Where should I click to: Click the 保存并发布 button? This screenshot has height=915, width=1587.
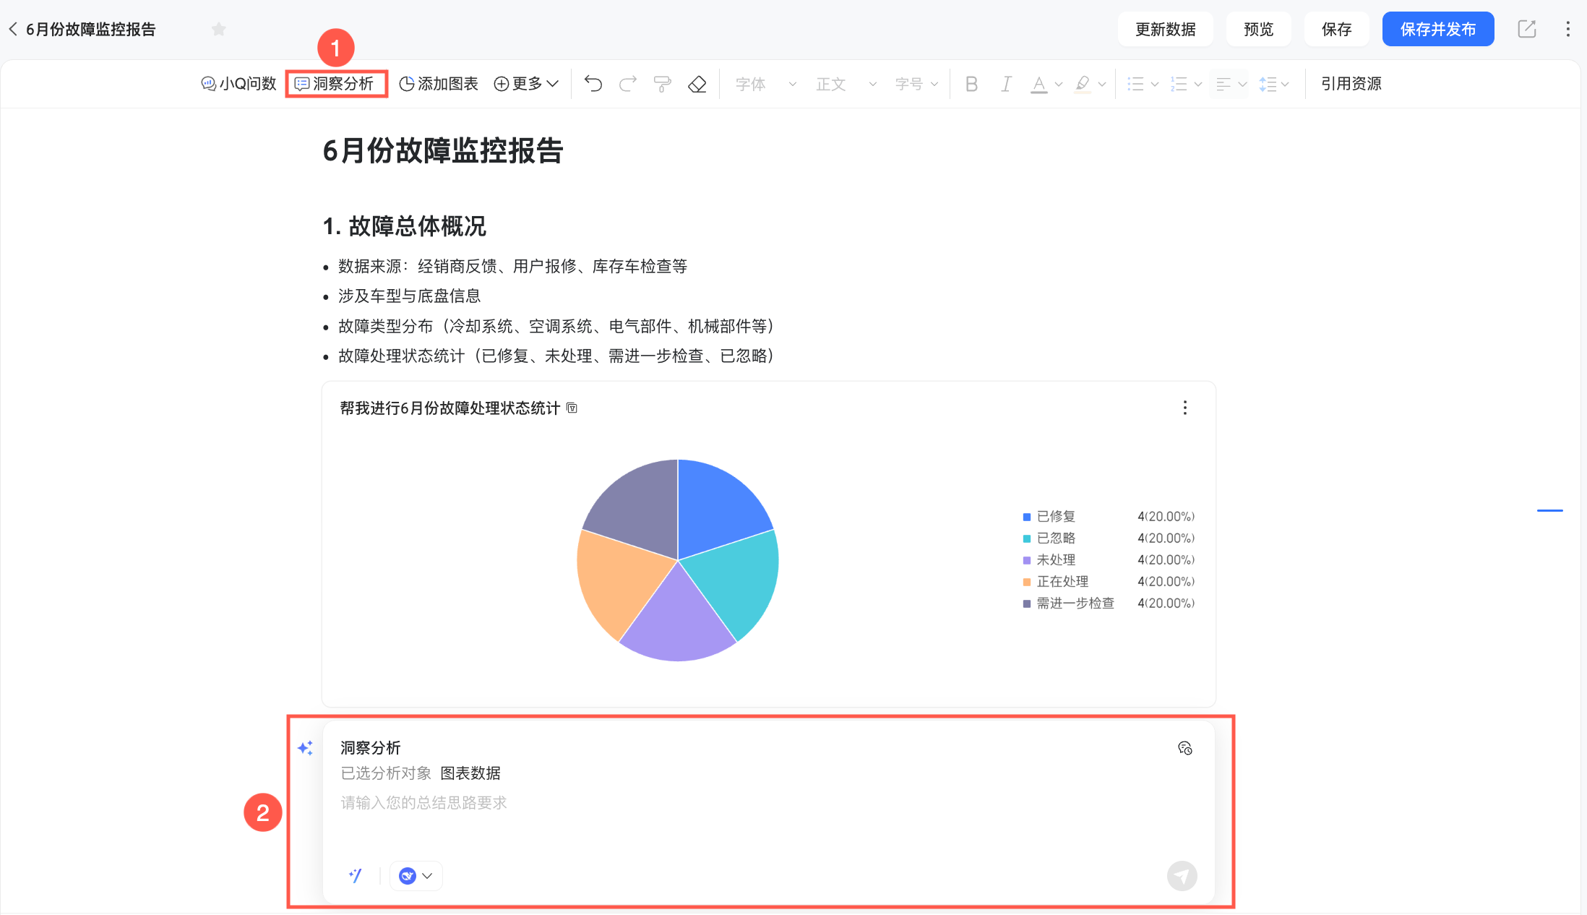coord(1437,29)
